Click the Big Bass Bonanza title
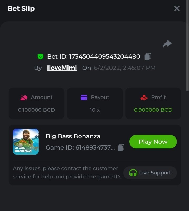189x211 pixels. tap(73, 136)
